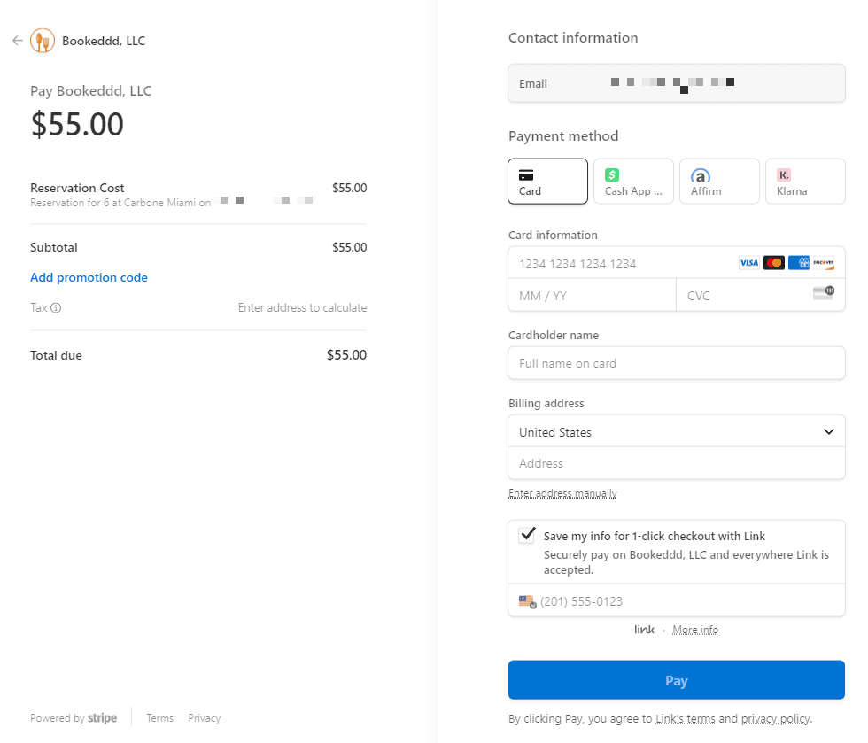This screenshot has width=868, height=743.
Task: Click the Visa card brand icon
Action: coord(748,262)
